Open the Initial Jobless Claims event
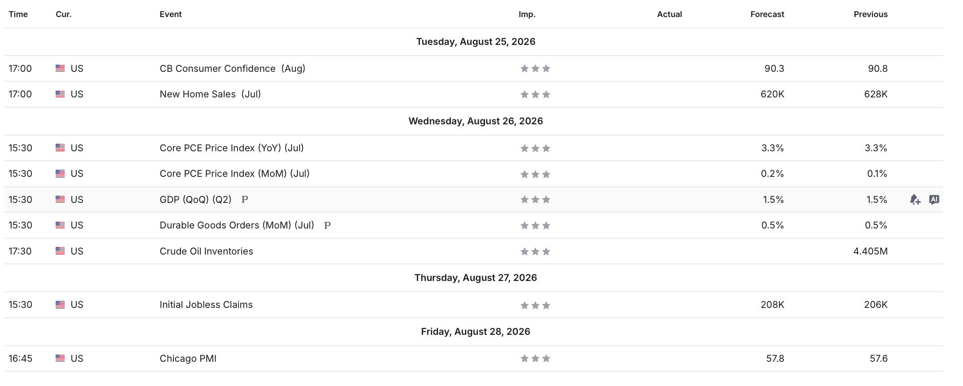The height and width of the screenshot is (386, 963). (x=206, y=304)
